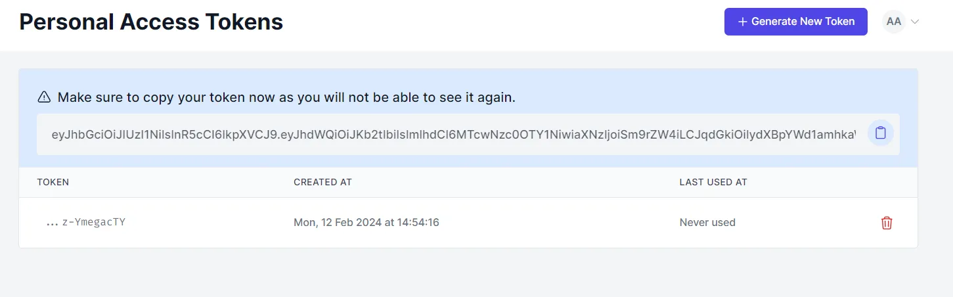Generate a new token
This screenshot has width=953, height=297.
tap(796, 22)
